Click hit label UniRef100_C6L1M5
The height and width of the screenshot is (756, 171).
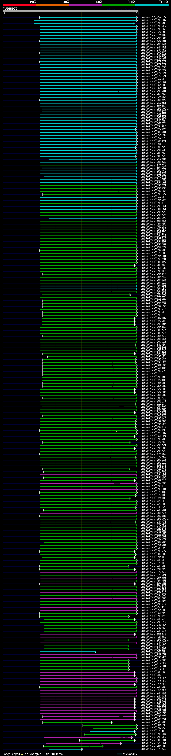[x=153, y=516]
